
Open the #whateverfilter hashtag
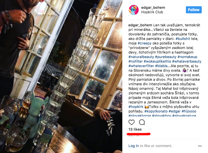coord(141,66)
